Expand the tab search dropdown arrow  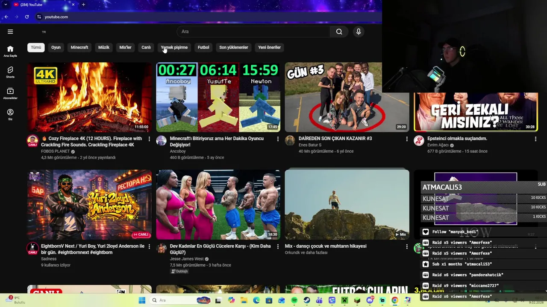click(6, 5)
